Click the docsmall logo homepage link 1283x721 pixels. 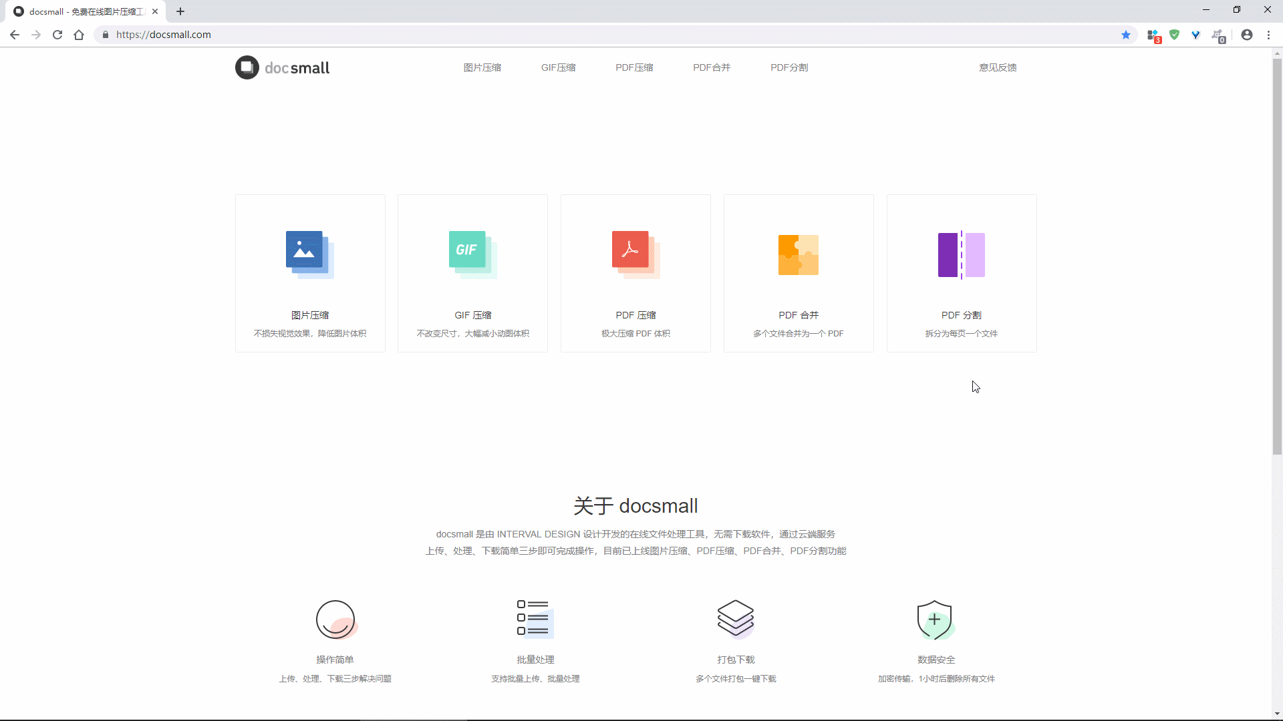282,68
